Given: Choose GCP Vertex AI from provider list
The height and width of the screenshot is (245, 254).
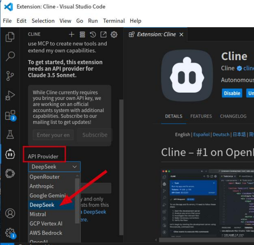Looking at the screenshot, I should 52,224.
